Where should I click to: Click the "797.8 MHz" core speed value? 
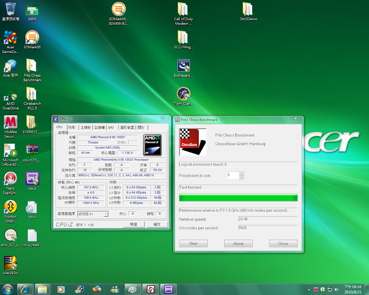click(x=91, y=188)
